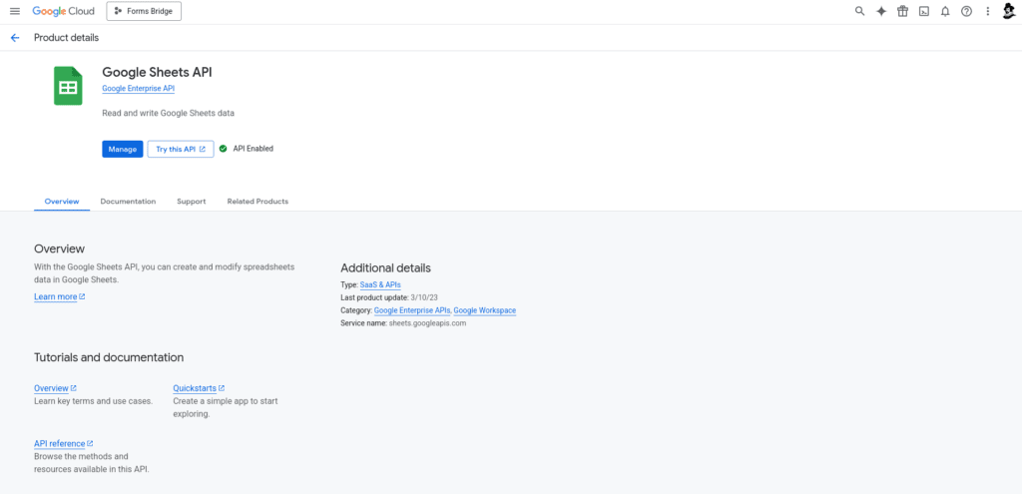Activate the Cloud Shell terminal icon

coord(923,11)
